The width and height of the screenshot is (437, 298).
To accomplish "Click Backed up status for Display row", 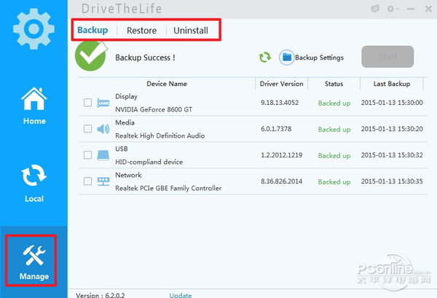I will [334, 103].
